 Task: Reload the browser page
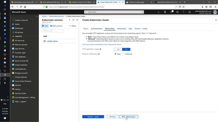(21, 7)
